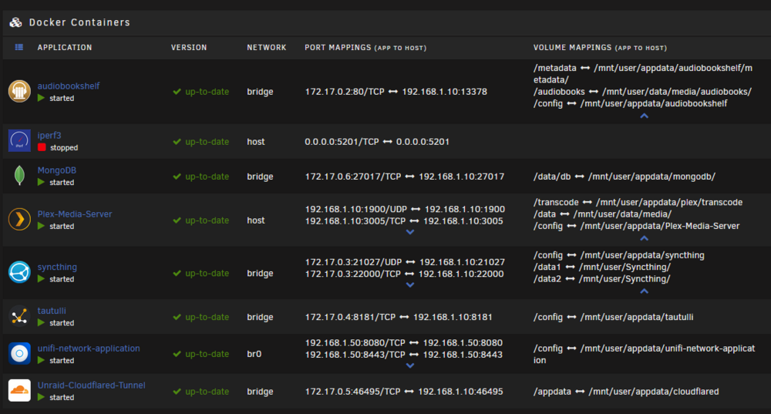Click the /appdata volume mapping for cloudflared
Viewport: 771px width, 414px height.
click(626, 392)
